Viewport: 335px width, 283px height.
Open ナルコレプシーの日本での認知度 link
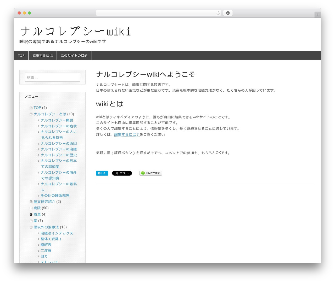coord(59,164)
